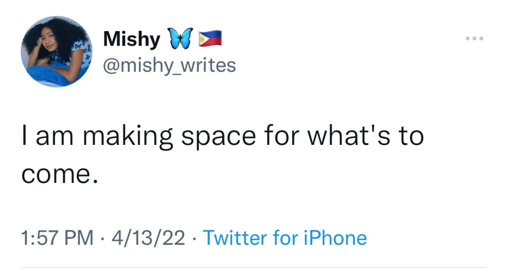Image resolution: width=507 pixels, height=269 pixels.
Task: Click the word "iPhone" in the source label
Action: (x=335, y=238)
